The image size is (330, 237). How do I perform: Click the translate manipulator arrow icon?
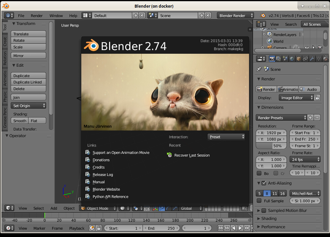[162, 208]
